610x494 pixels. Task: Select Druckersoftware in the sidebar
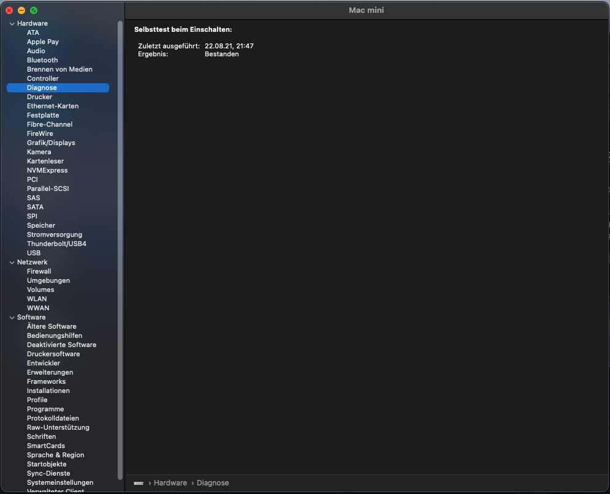coord(53,354)
